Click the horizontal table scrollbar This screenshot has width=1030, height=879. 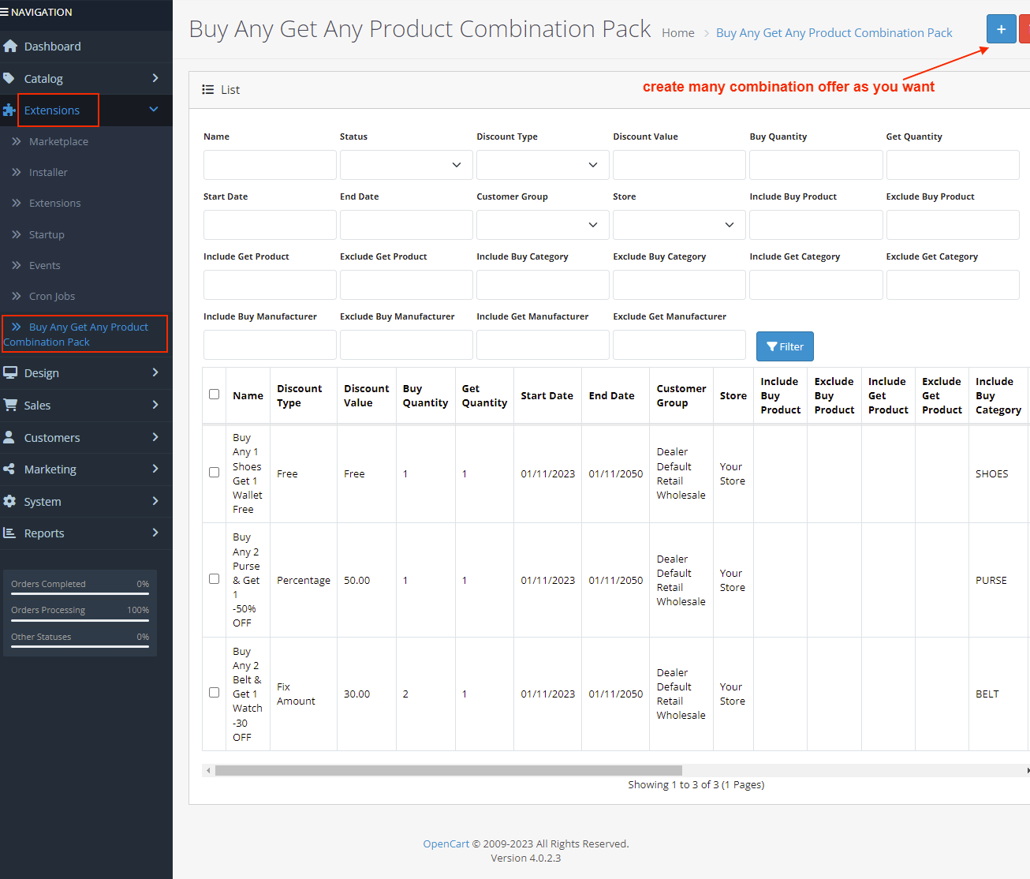pos(448,770)
